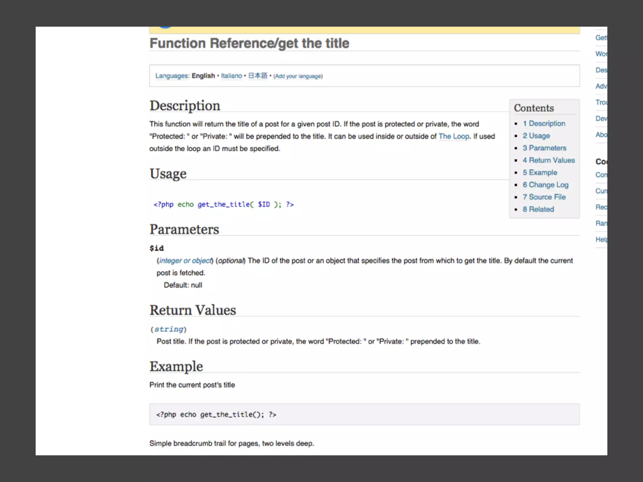Open the partially visible Troubleshooting sidebar link
This screenshot has width=643, height=482.
tap(601, 102)
